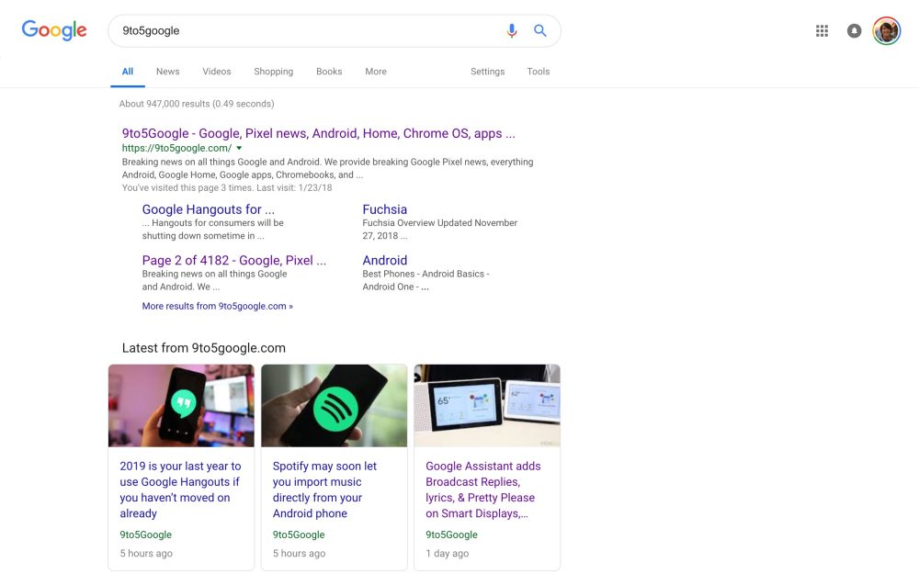This screenshot has height=574, width=919.
Task: Open search Settings
Action: pyautogui.click(x=487, y=71)
